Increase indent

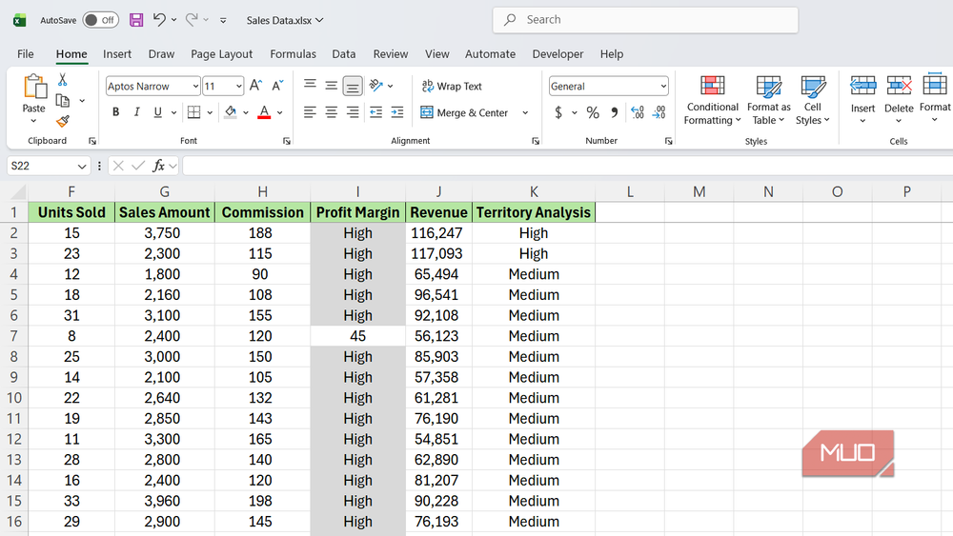tap(396, 112)
